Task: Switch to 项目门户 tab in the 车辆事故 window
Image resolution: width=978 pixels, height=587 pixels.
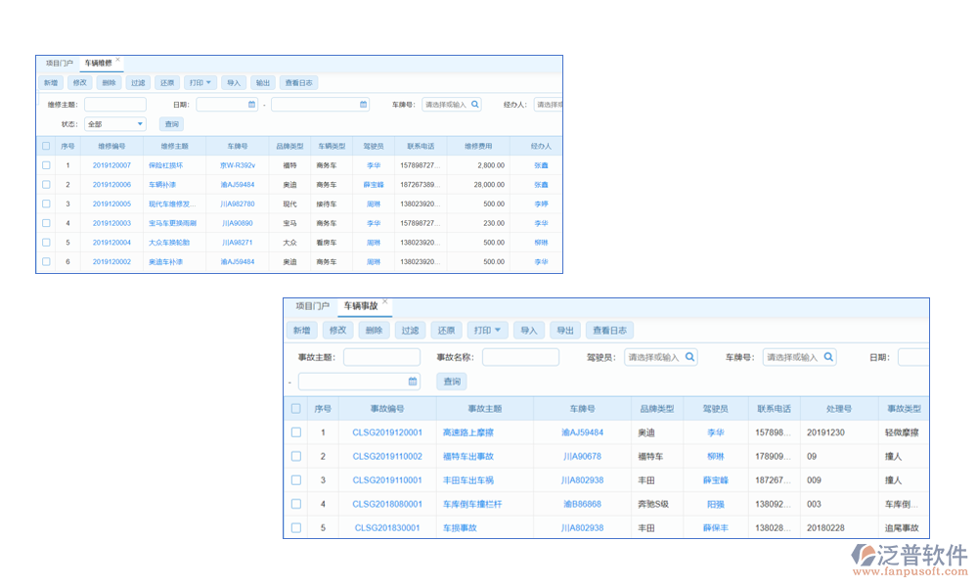Action: (313, 306)
